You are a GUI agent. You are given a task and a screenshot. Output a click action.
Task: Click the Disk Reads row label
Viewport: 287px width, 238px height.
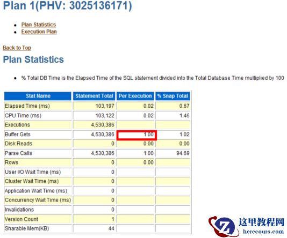(x=18, y=144)
